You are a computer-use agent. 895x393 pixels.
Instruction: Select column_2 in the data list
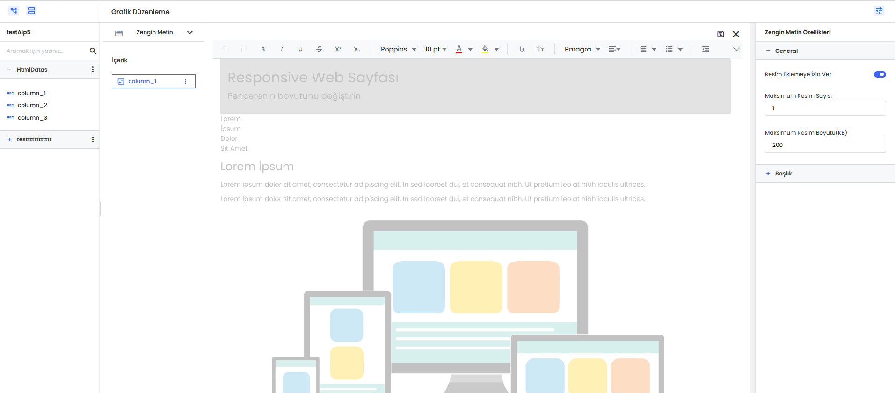click(x=32, y=105)
